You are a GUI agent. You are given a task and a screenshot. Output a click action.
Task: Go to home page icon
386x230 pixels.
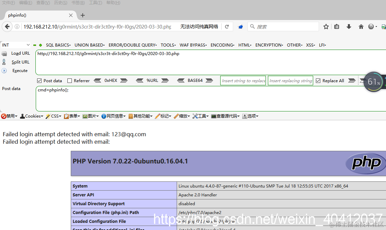tap(361, 26)
